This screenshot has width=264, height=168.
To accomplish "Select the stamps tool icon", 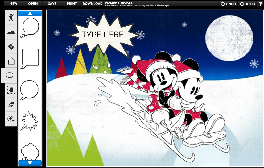I will click(11, 47).
